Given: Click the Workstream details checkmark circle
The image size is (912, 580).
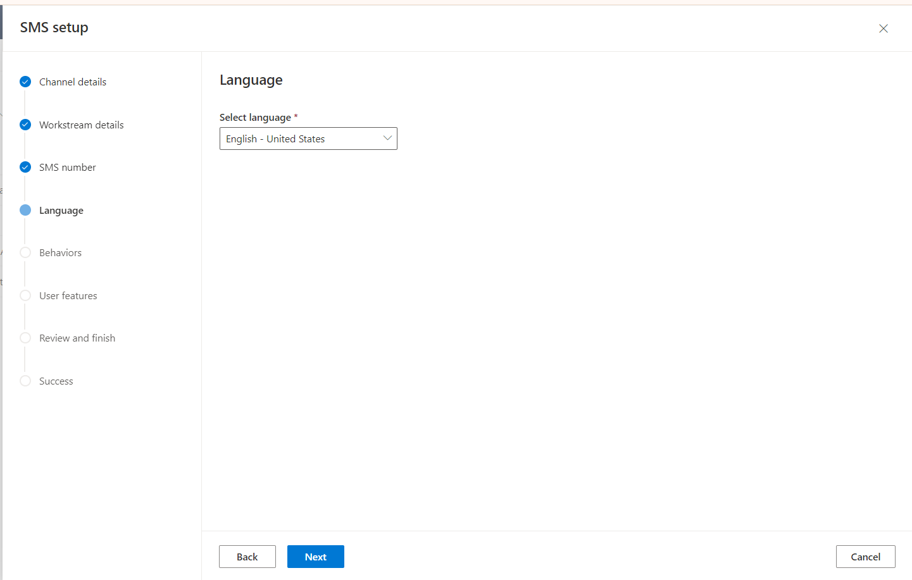Looking at the screenshot, I should pyautogui.click(x=25, y=125).
